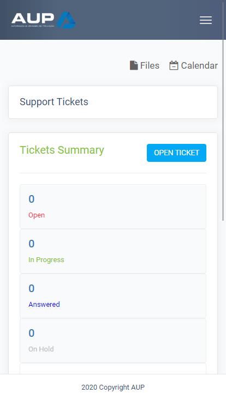226x400 pixels.
Task: Click the OPEN TICKET button
Action: pyautogui.click(x=176, y=153)
